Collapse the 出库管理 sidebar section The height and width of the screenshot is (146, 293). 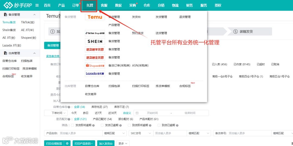pyautogui.click(x=34, y=53)
